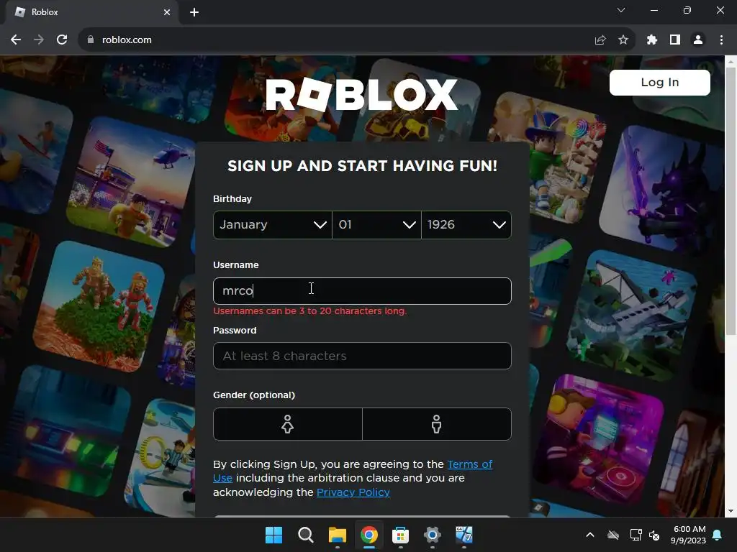This screenshot has width=737, height=552.
Task: Close the Roblox tab
Action: click(x=167, y=12)
